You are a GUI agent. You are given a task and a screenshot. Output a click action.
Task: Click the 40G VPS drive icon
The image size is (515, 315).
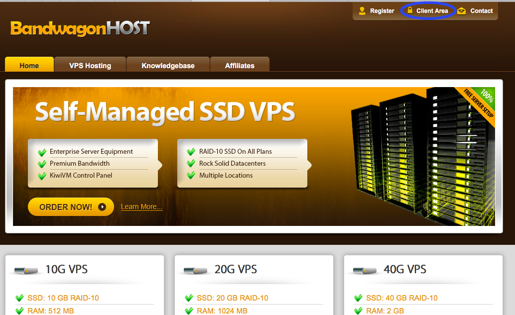coord(365,270)
